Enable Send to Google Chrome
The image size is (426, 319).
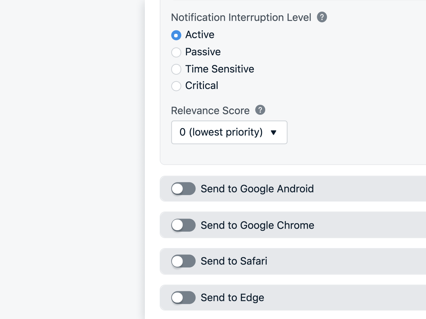[x=183, y=225]
